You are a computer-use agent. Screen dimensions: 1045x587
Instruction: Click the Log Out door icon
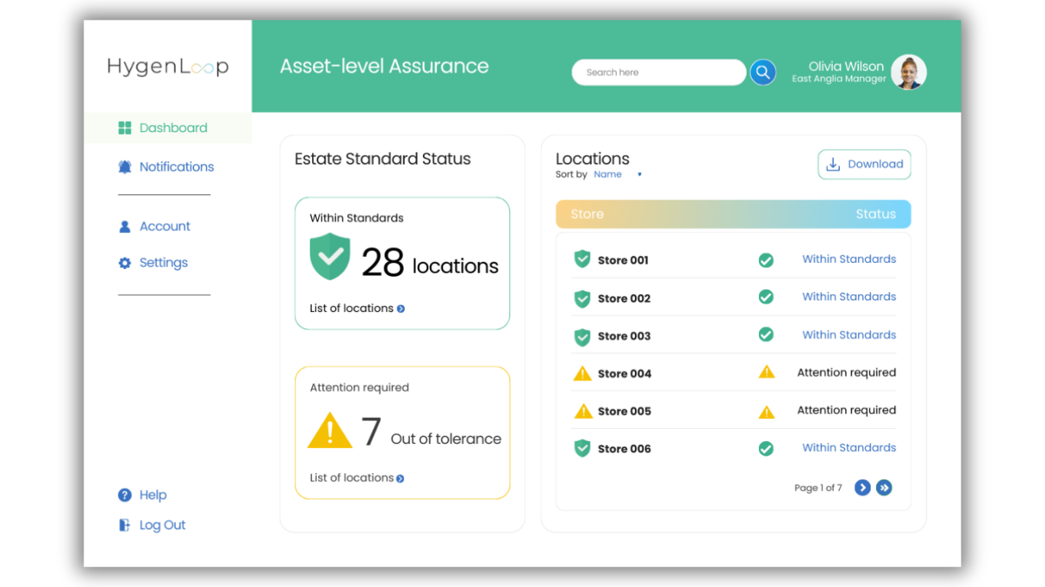point(125,525)
